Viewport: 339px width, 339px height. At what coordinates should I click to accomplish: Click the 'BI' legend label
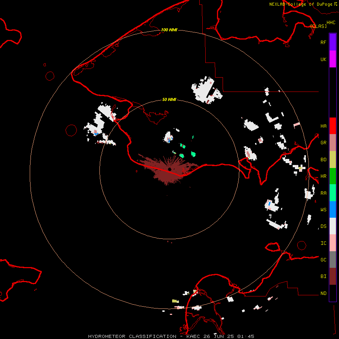[323, 276]
